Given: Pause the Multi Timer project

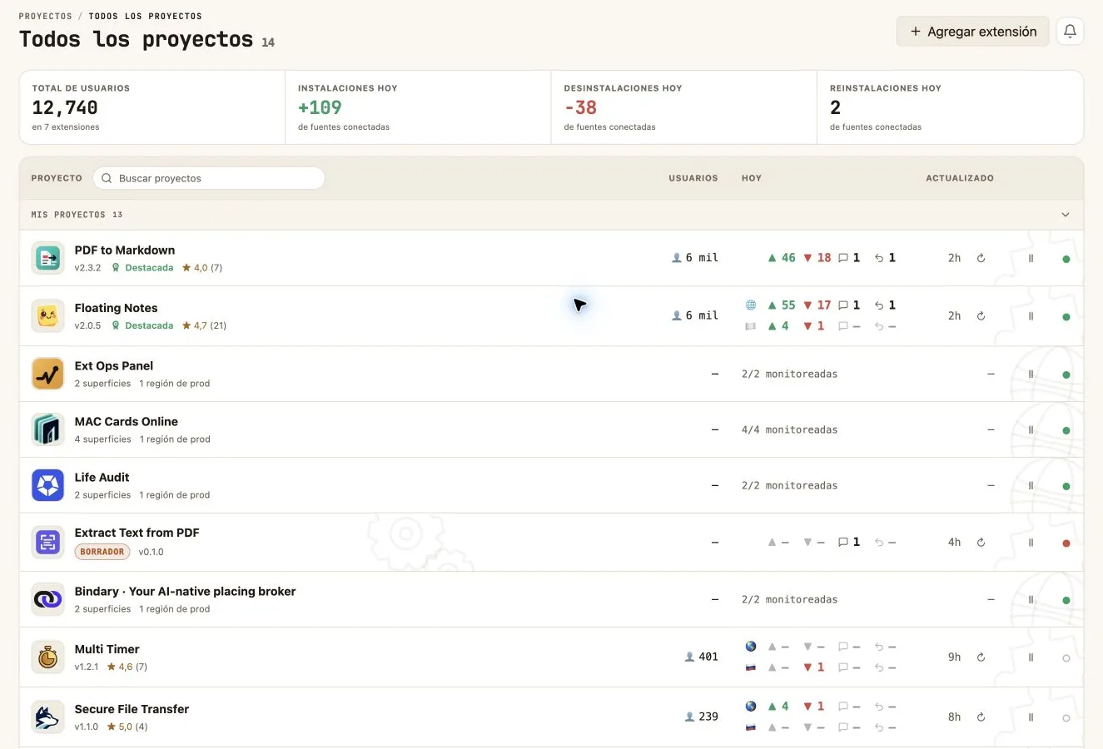Looking at the screenshot, I should coord(1031,657).
